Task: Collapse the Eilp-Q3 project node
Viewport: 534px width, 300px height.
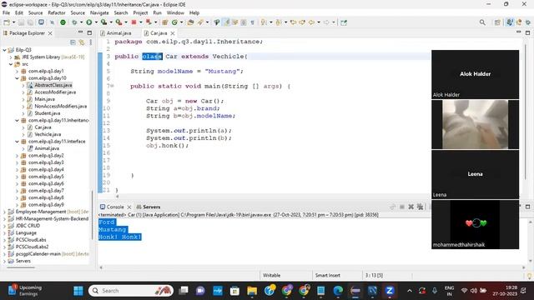Action: click(4, 50)
